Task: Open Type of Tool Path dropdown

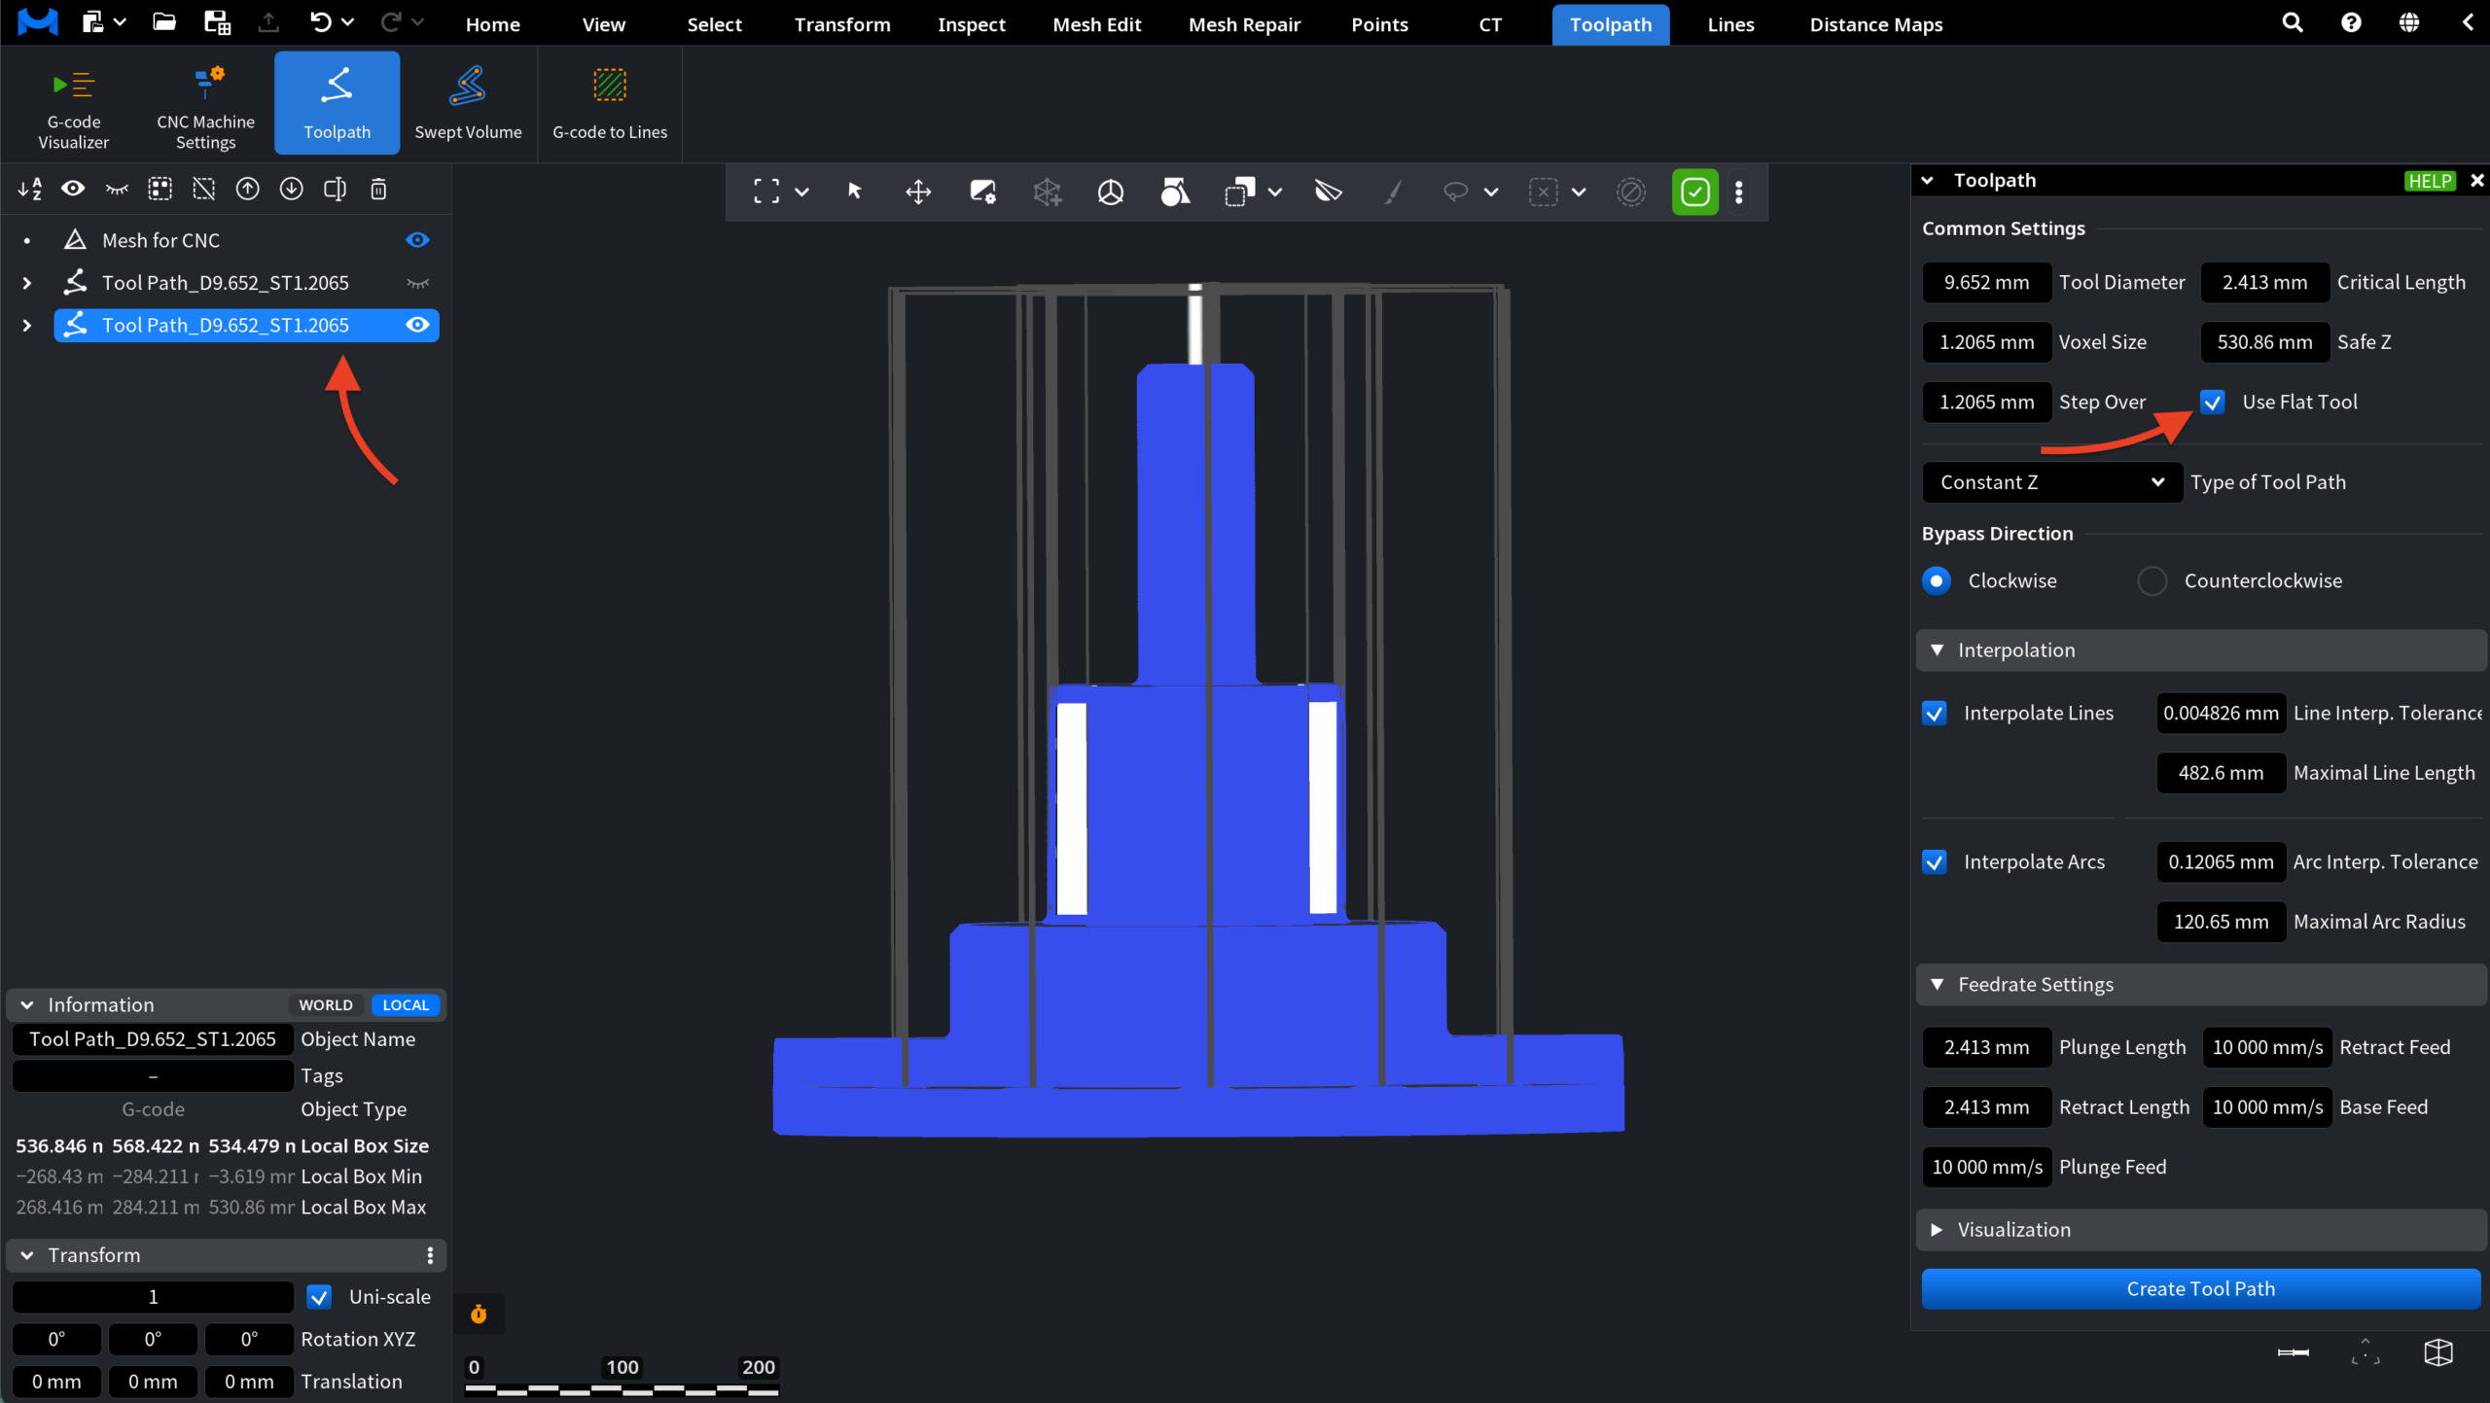Action: click(2052, 482)
